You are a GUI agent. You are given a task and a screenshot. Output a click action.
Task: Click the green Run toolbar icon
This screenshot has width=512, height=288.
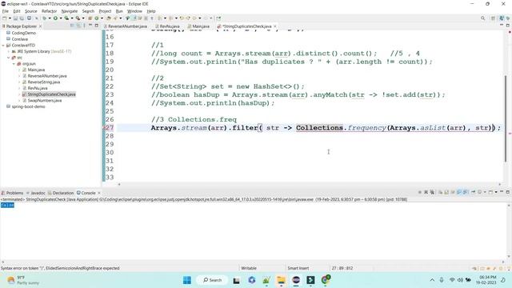[55, 18]
